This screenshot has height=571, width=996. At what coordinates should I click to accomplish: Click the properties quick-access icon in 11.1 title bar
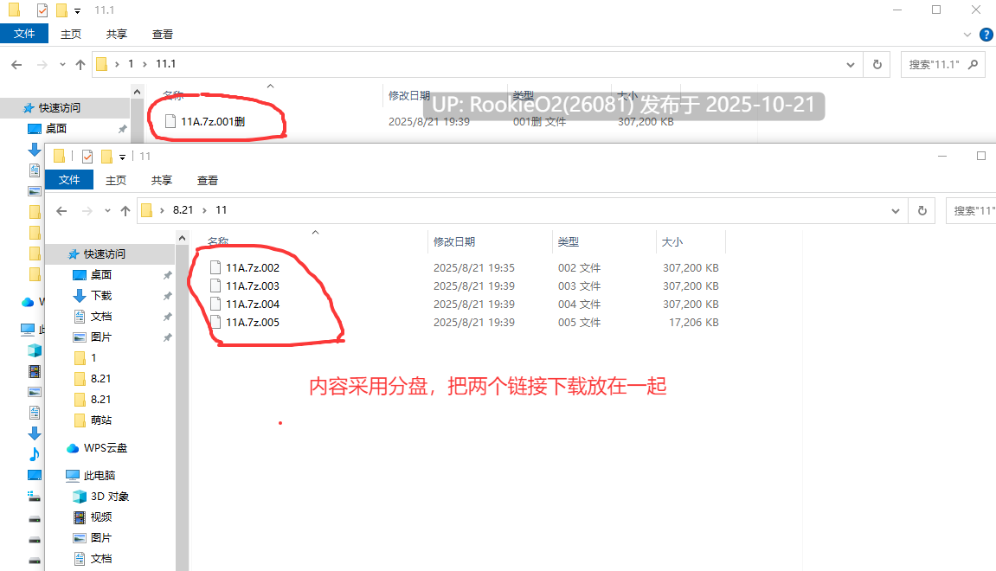click(42, 10)
